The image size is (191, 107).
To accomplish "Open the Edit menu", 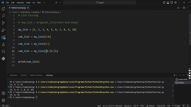I will pyautogui.click(x=13, y=3).
